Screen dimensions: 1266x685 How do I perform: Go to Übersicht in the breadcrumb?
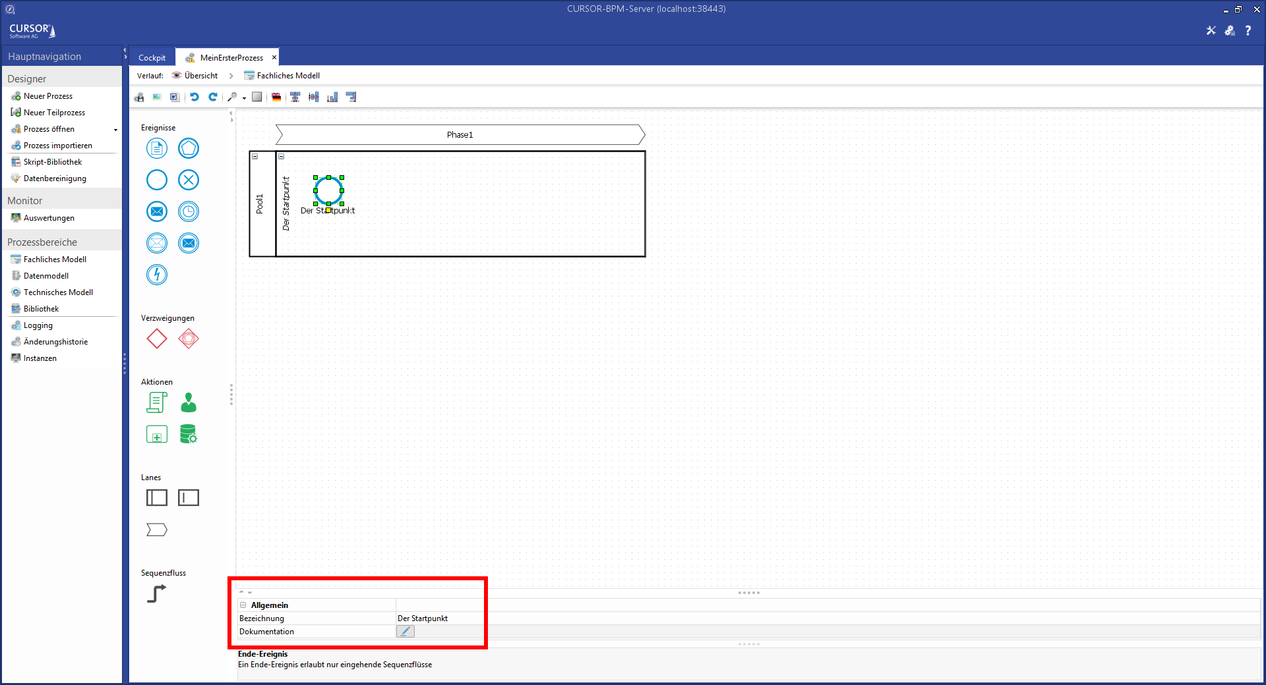coord(200,76)
